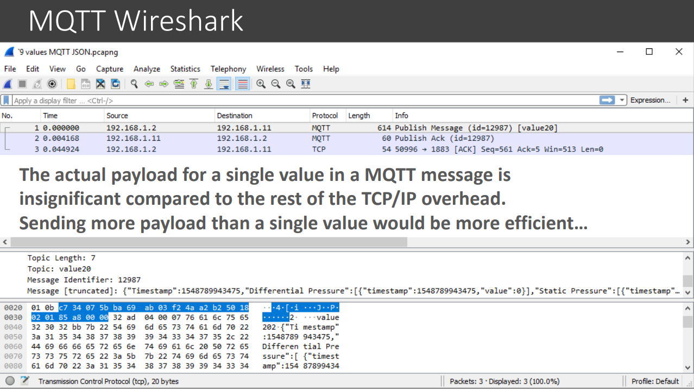694x389 pixels.
Task: Click the packet details scrollbar down arrow
Action: tap(688, 293)
